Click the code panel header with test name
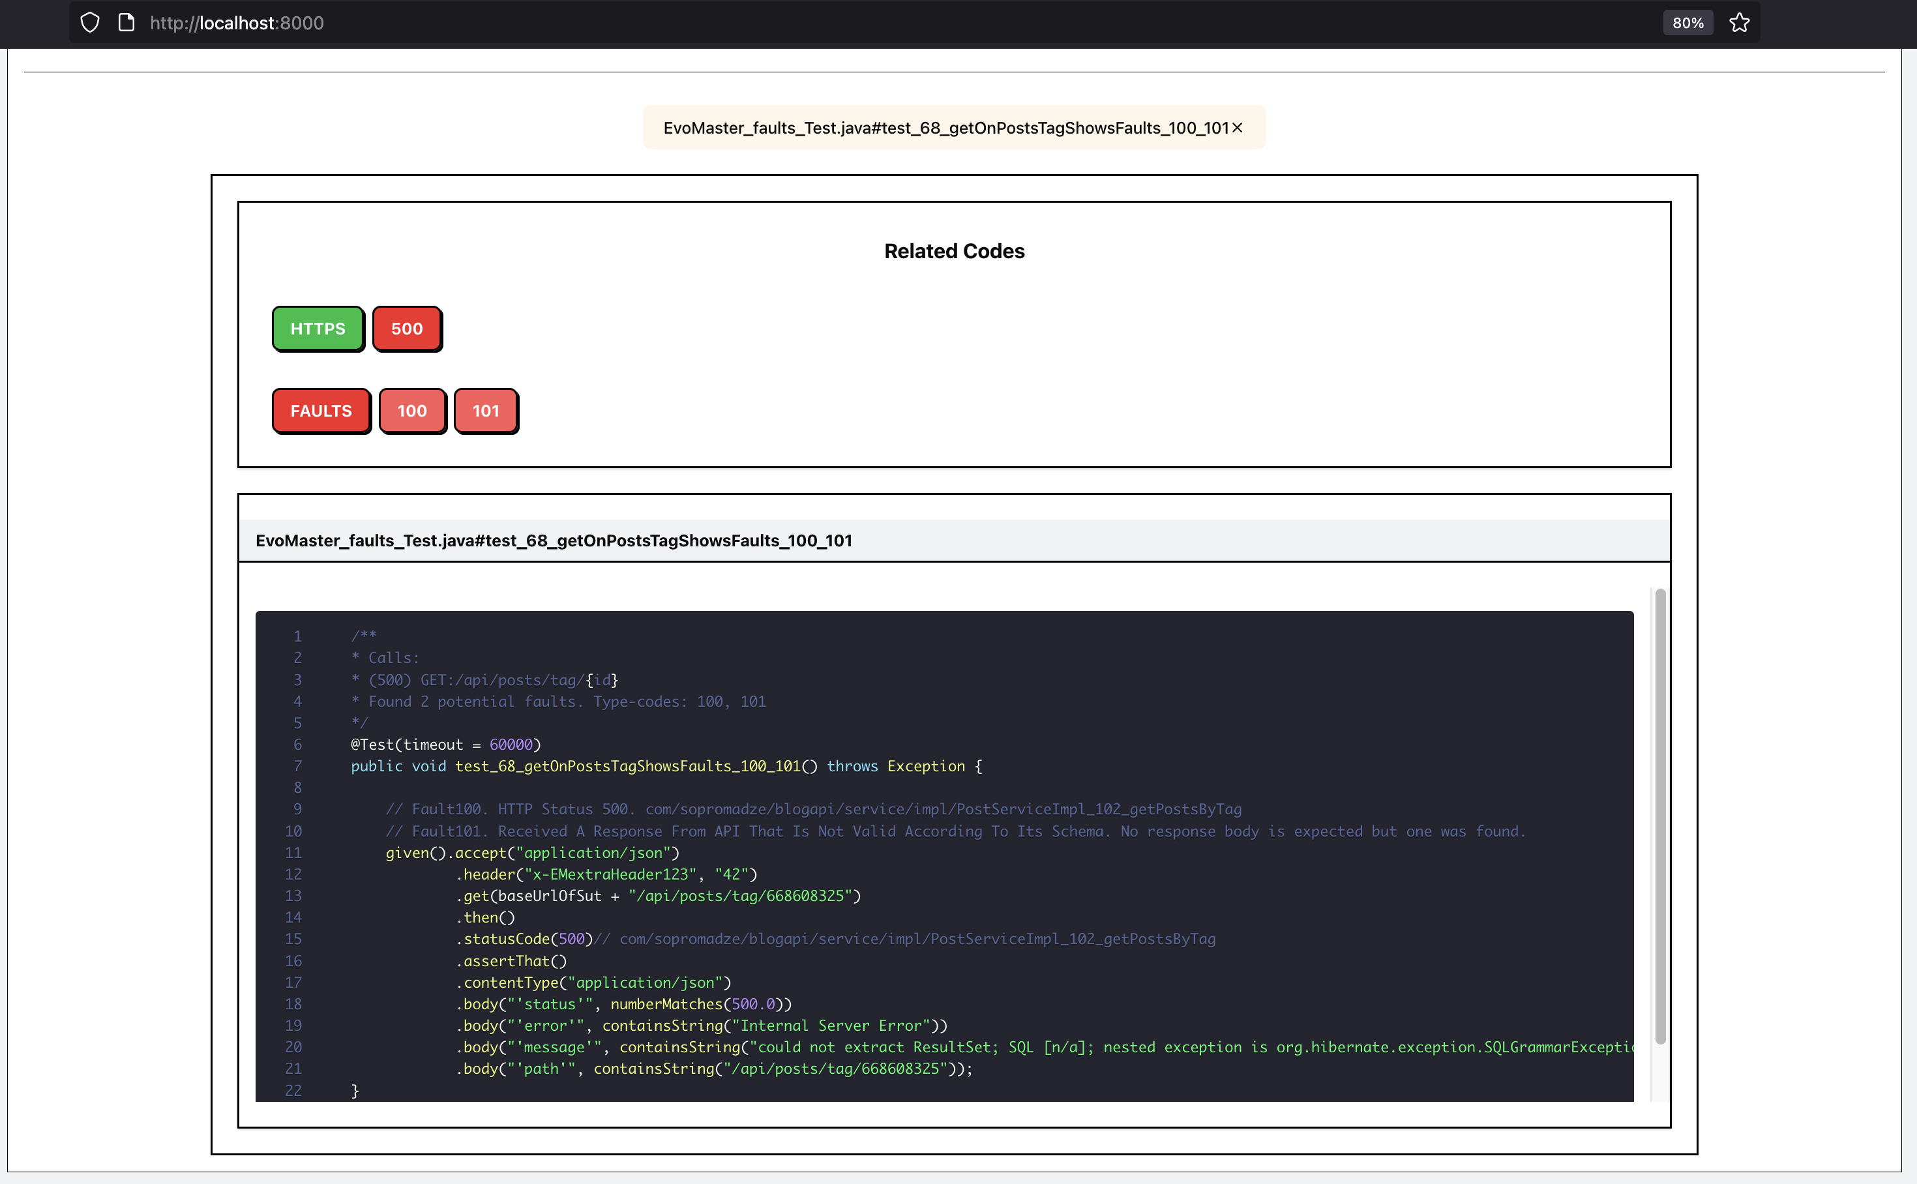Viewport: 1917px width, 1184px height. [x=554, y=540]
